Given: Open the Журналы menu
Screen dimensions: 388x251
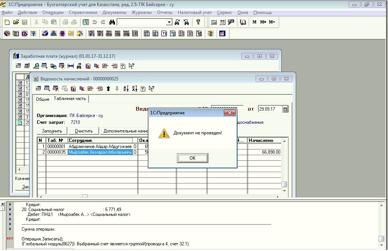Looking at the screenshot, I should tap(141, 12).
